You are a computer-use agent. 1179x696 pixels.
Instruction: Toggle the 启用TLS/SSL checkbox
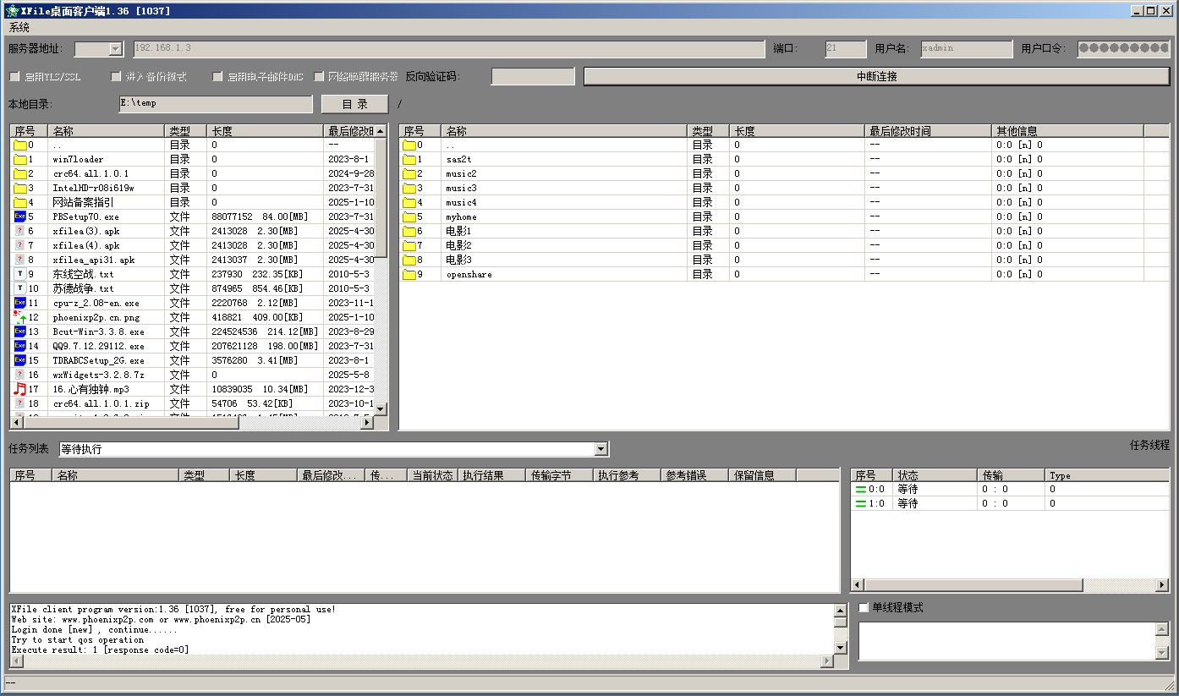click(14, 77)
